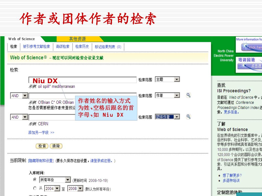The image size is (262, 196).
Task: Open the 被引参考文献检索 tab
Action: click(36, 46)
